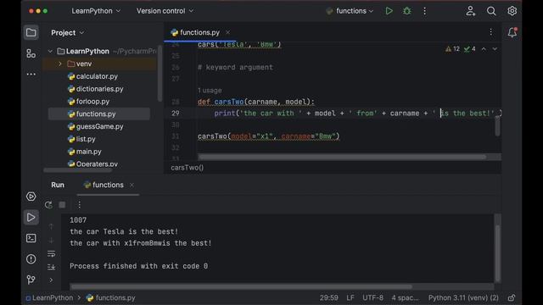
Task: Click the '1 usage' hint above carsTwo
Action: pos(210,91)
